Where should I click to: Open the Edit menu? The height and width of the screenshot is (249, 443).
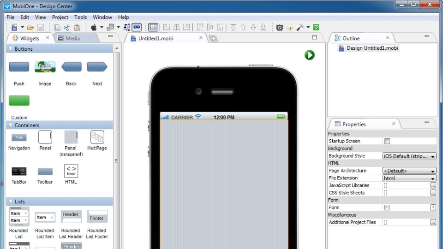tap(24, 17)
